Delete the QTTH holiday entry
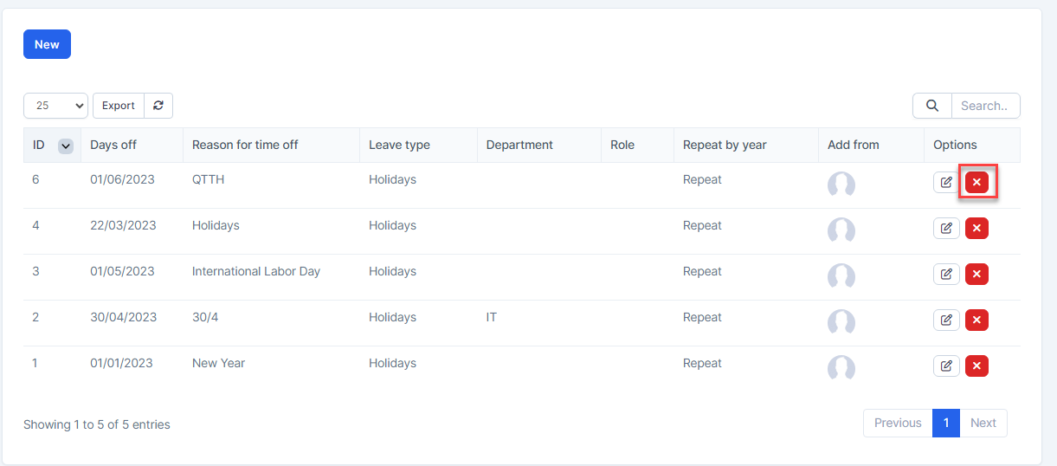 click(x=976, y=183)
